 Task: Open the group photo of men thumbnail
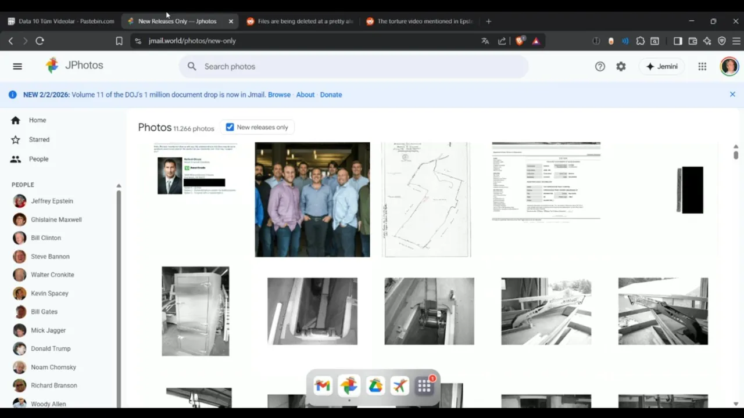click(312, 199)
